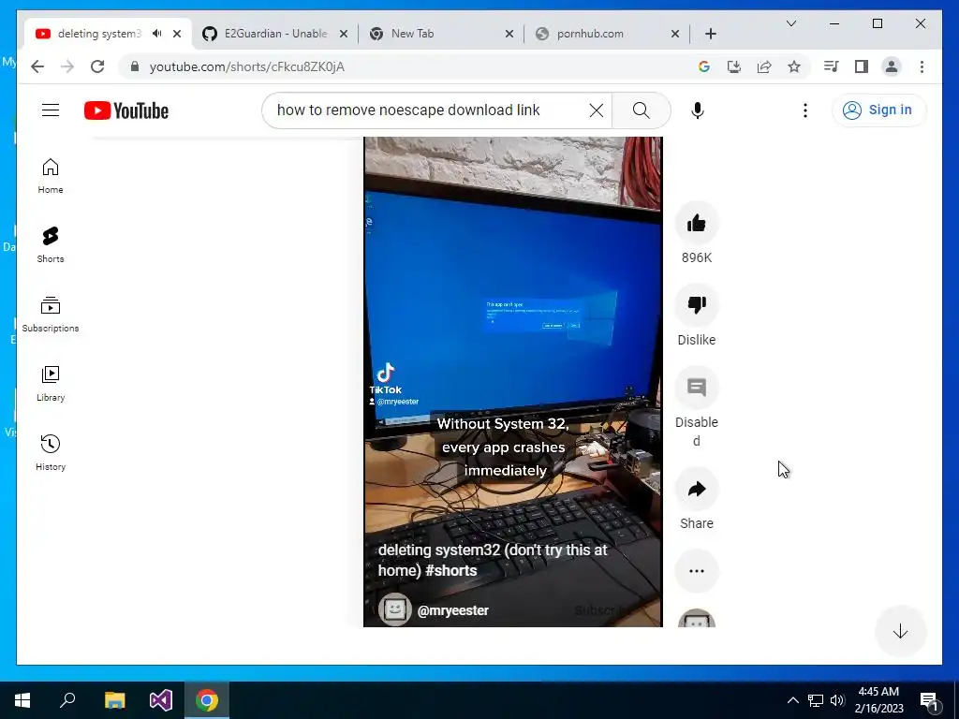This screenshot has height=719, width=959.
Task: Click the Google icon in the address bar
Action: [x=704, y=66]
